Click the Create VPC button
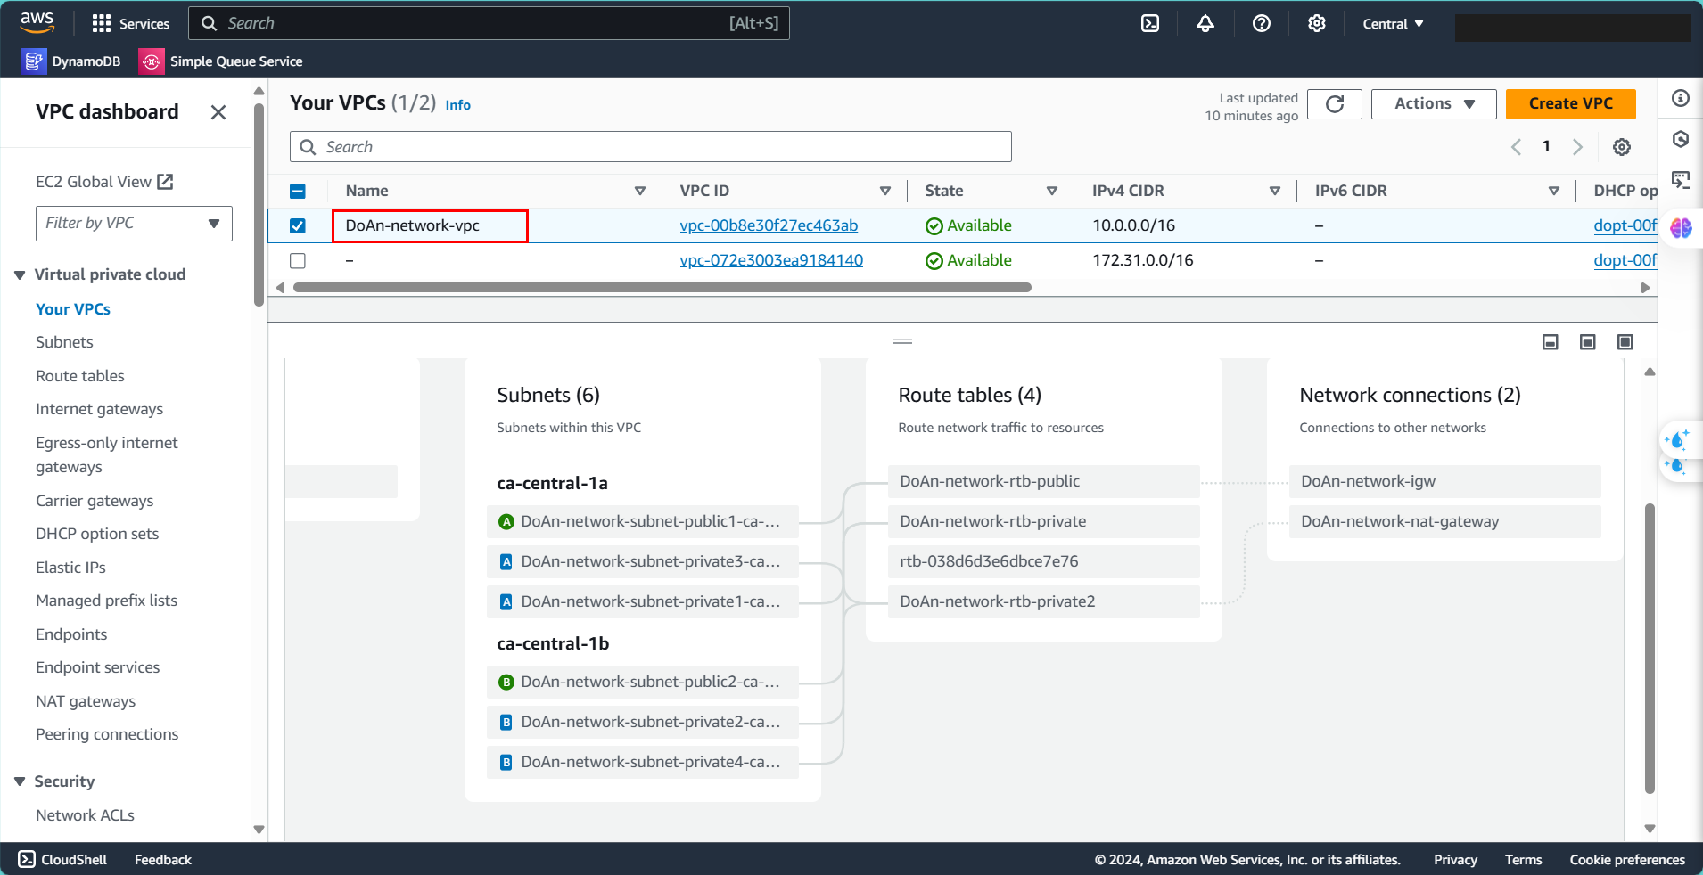This screenshot has height=875, width=1703. (1570, 104)
